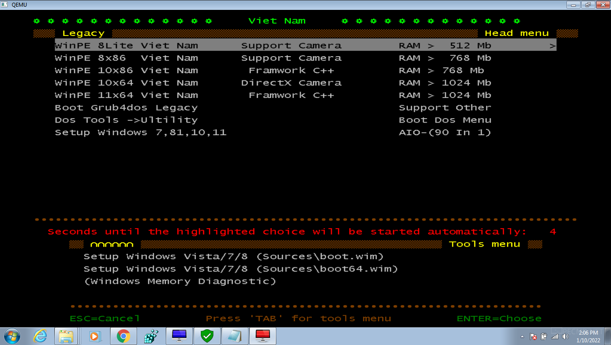Click 'Support Other' text in Grub4dos row
The width and height of the screenshot is (611, 345).
(445, 108)
